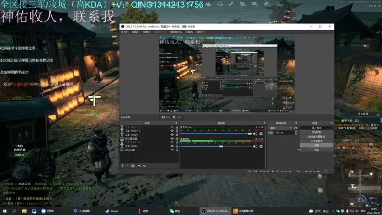This screenshot has height=215, width=382.
Task: Open the 工具(T) menu
Action: [189, 32]
